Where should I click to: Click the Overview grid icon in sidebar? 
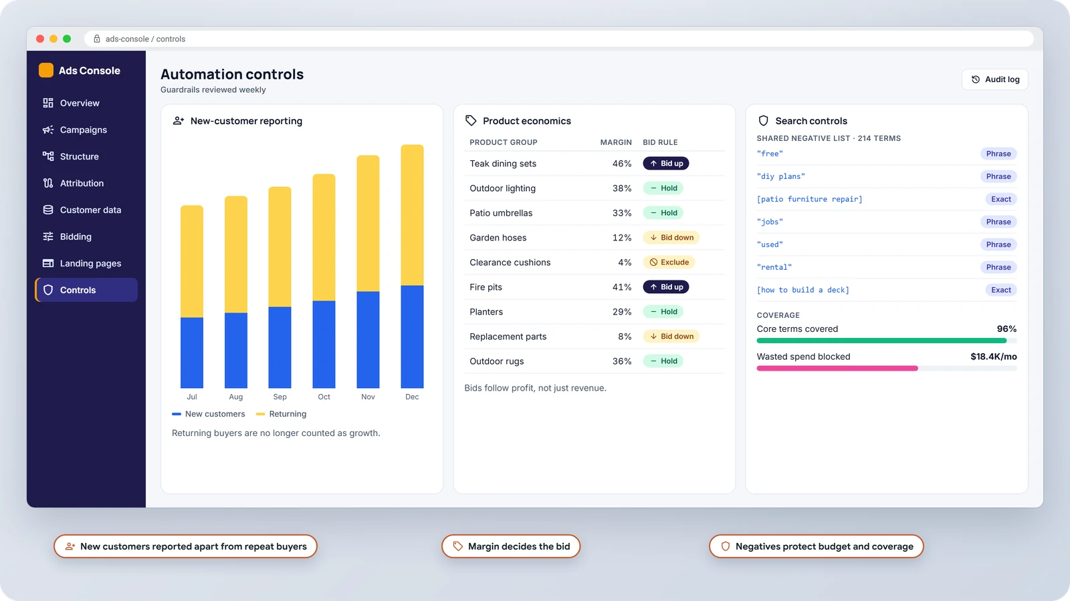pos(48,103)
